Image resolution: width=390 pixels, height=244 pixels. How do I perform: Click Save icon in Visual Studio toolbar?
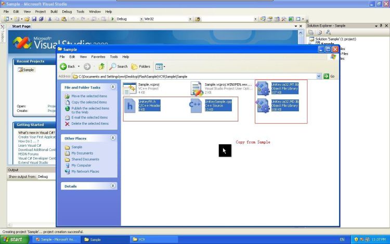click(x=34, y=19)
